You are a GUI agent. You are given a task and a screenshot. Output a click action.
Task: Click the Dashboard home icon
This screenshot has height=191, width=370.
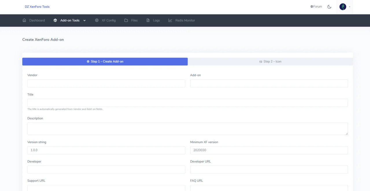tap(24, 20)
